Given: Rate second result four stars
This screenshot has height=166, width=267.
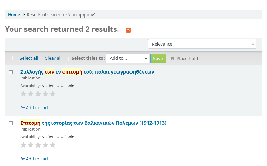Looking at the screenshot, I should tap(45, 145).
